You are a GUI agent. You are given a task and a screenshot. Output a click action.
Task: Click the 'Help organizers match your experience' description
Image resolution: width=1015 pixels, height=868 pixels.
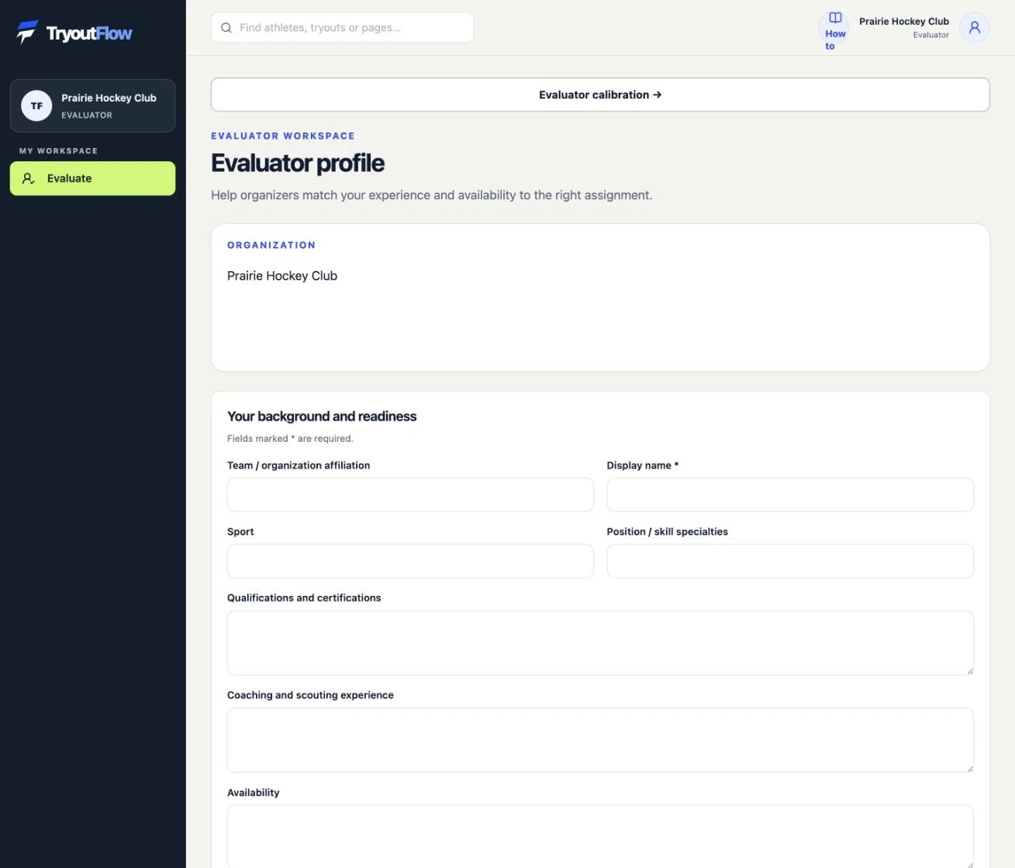pos(432,195)
